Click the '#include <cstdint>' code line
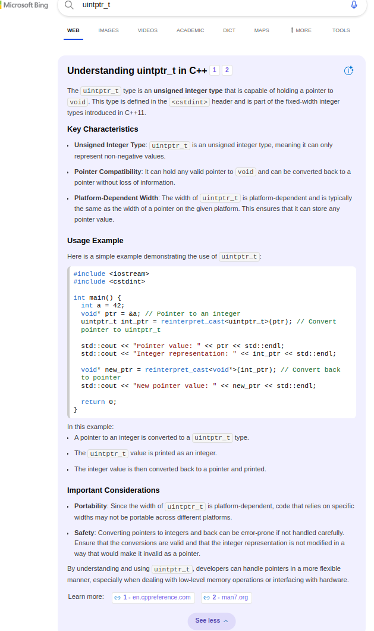 [x=109, y=282]
